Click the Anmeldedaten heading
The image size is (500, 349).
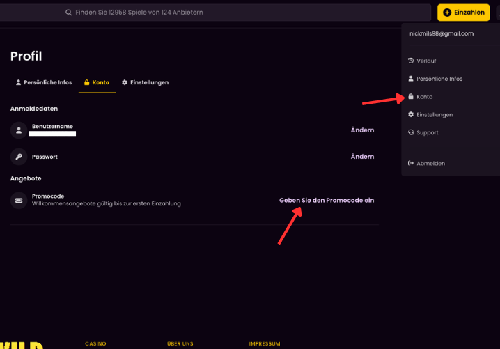point(34,109)
